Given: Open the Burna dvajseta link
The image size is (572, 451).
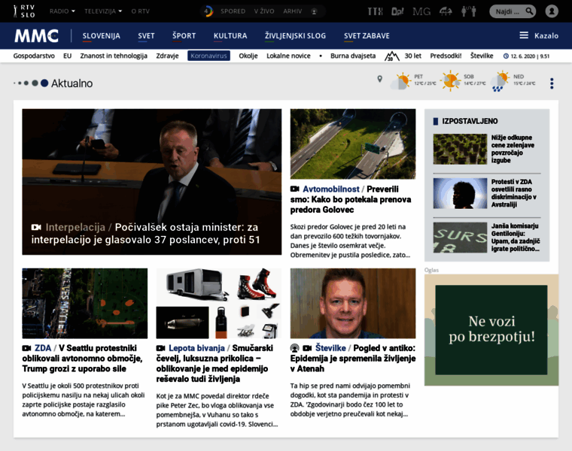Looking at the screenshot, I should tap(353, 56).
